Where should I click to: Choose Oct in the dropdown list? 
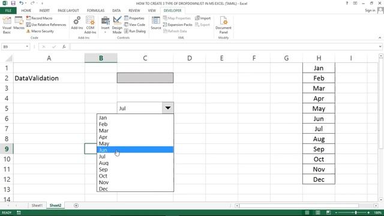tap(135, 176)
